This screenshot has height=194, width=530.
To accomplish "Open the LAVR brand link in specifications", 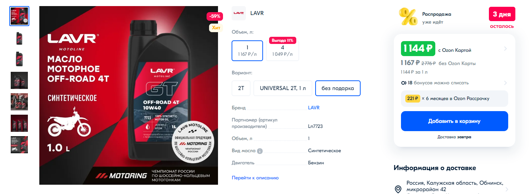I will [x=314, y=108].
